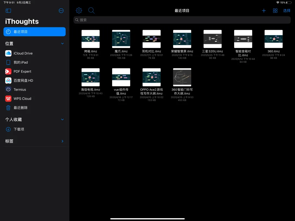Open 魔爪.itmz thumbnail
Screen dimensions: 295x221
121,39
